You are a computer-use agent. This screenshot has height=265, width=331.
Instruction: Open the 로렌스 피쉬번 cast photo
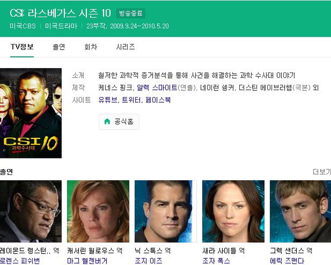(x=31, y=212)
